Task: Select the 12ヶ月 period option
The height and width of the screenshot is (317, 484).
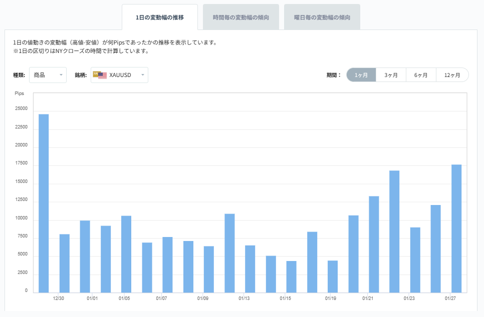Action: pyautogui.click(x=452, y=74)
